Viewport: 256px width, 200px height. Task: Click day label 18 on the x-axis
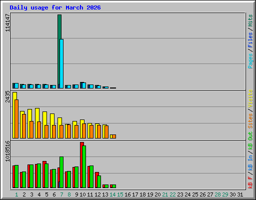142,194
